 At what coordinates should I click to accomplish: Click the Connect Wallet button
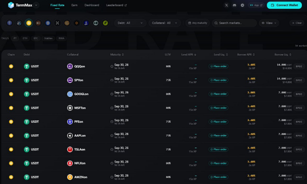[284, 5]
